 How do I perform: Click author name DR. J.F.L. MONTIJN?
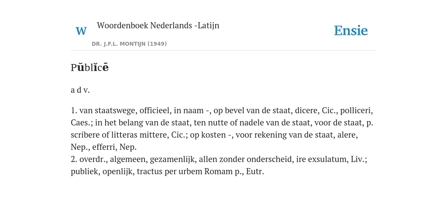[x=119, y=44]
